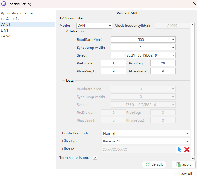Click the blue cursor filter picker icon

tap(180, 150)
